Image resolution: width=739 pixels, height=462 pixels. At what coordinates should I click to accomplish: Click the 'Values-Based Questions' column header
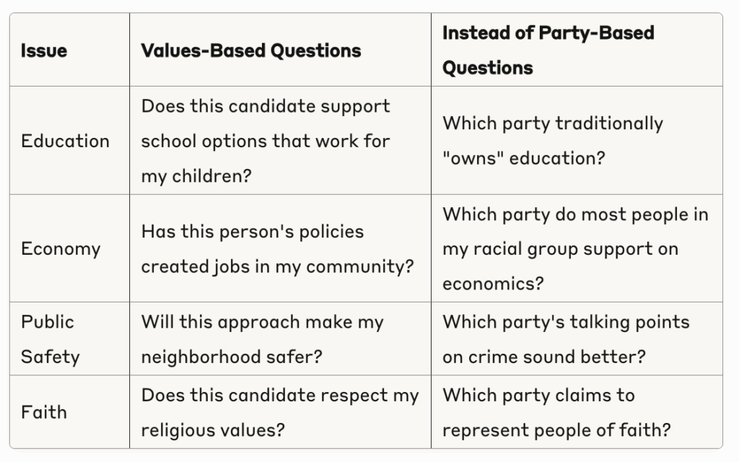[x=251, y=51]
